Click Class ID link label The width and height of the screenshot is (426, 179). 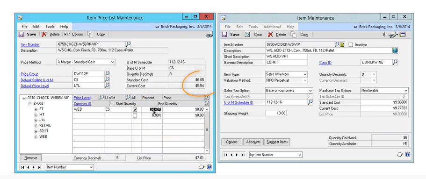[x=325, y=63]
